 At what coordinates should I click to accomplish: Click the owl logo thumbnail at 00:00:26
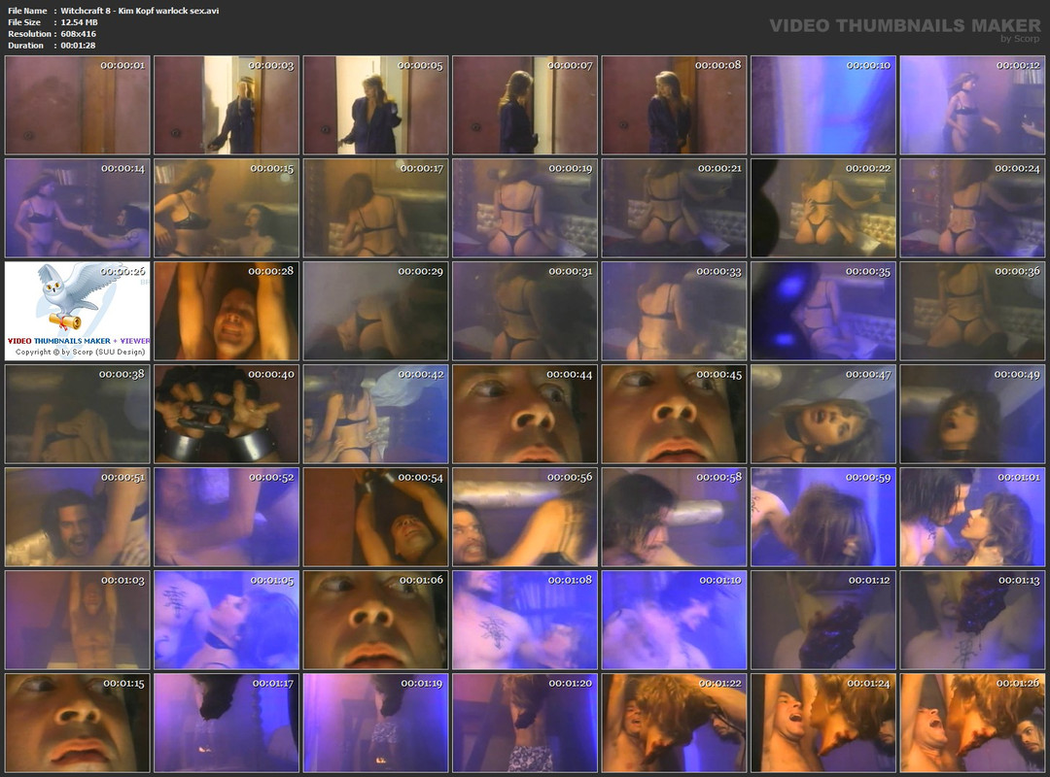pos(78,311)
